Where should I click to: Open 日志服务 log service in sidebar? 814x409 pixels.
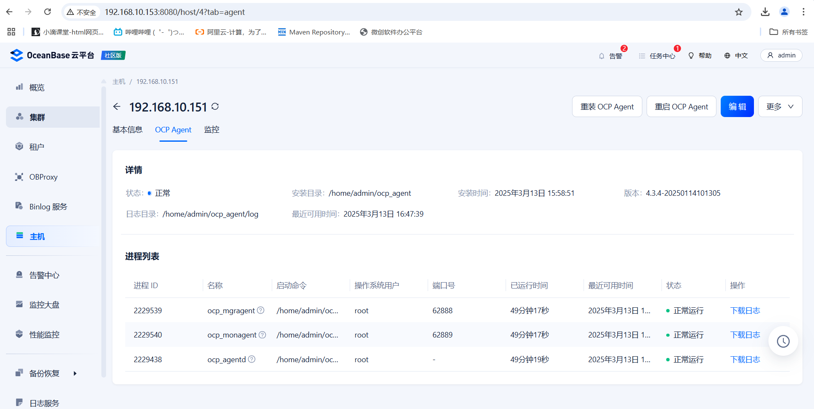pos(53,403)
